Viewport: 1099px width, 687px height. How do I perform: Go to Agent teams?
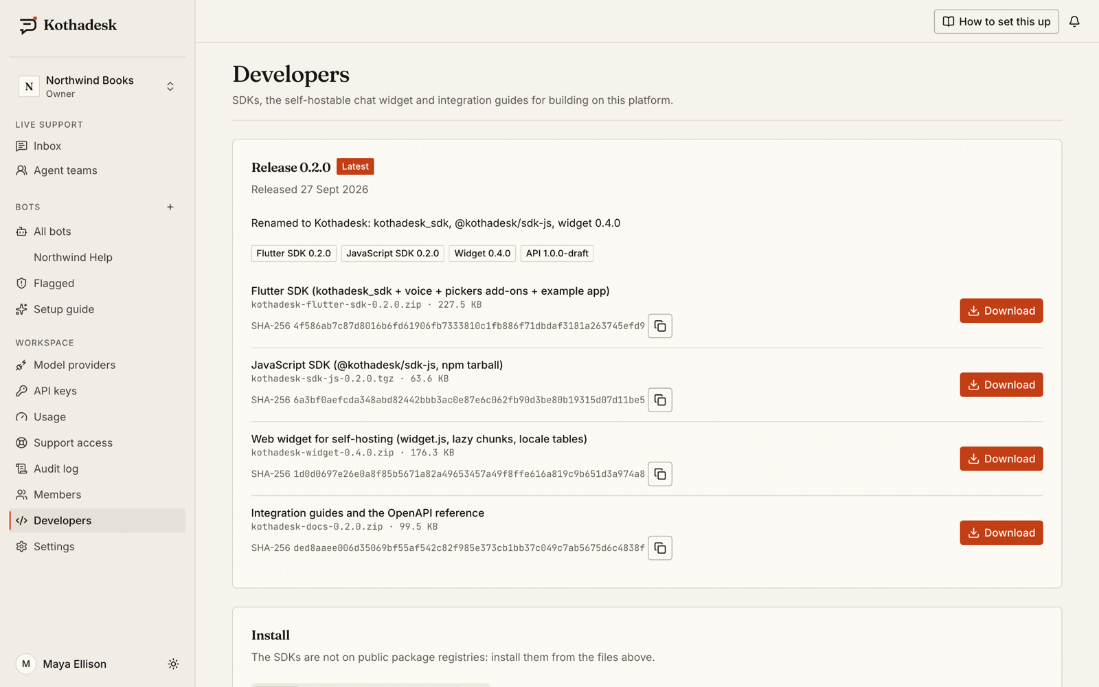[x=97, y=170]
